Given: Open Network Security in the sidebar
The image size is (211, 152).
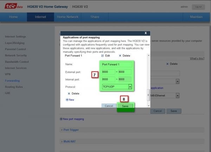Looking at the screenshot, I should (x=16, y=55).
